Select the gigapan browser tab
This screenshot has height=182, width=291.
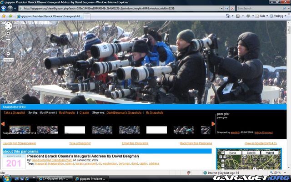[x=51, y=16]
